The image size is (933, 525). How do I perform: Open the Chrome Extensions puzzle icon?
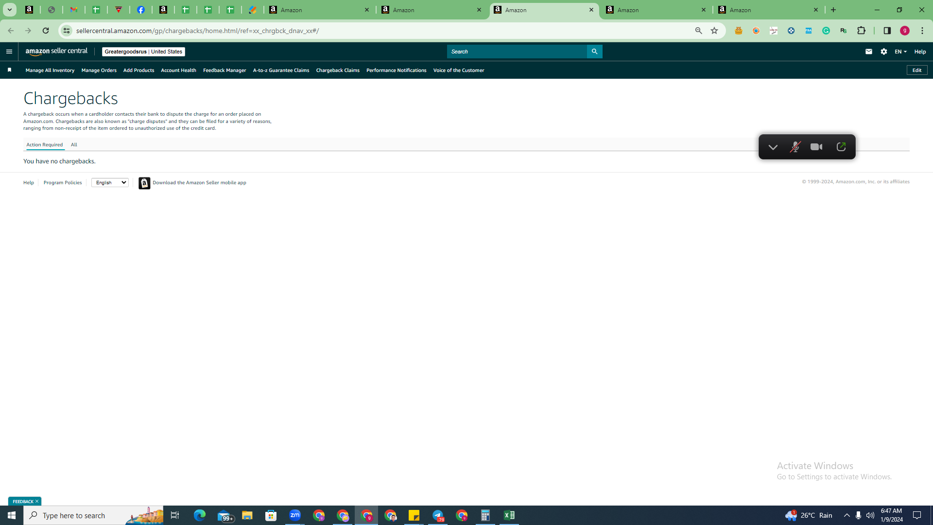[862, 31]
